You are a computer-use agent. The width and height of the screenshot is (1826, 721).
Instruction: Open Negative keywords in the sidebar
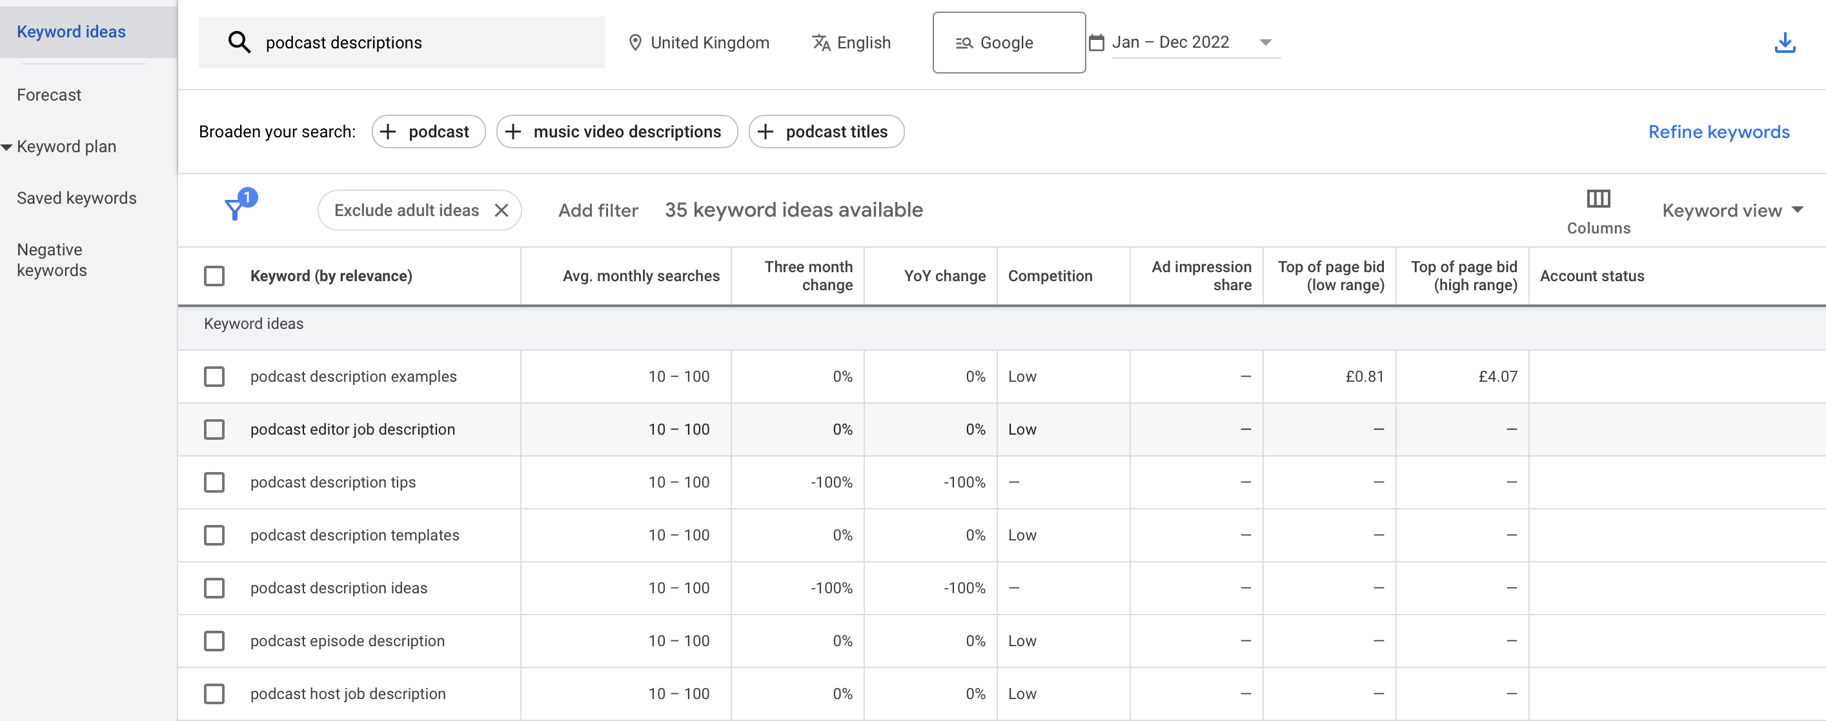click(50, 259)
